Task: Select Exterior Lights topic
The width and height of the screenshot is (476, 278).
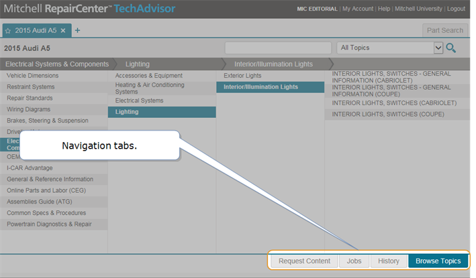Action: (270, 76)
